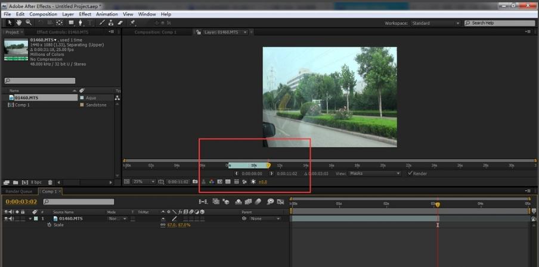Enable Frame Blending timeline icon

[248, 202]
